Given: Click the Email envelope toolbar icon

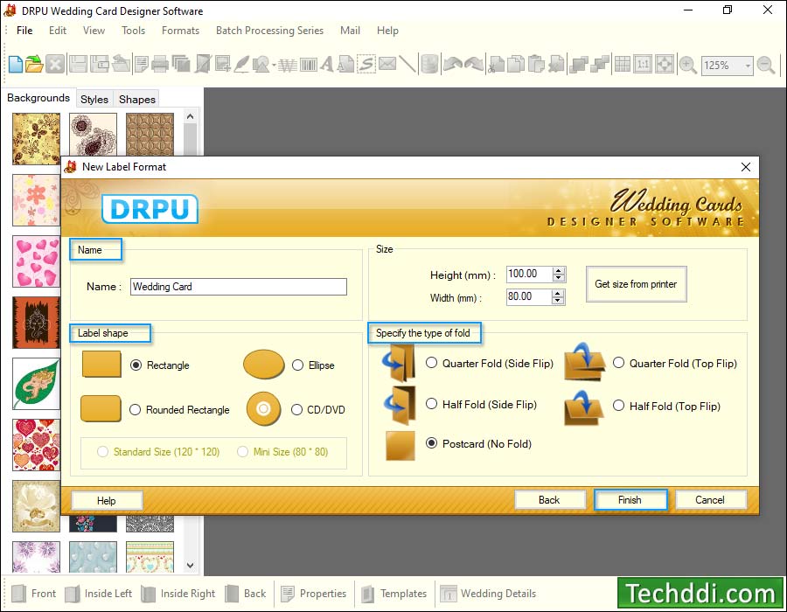Looking at the screenshot, I should click(x=387, y=64).
